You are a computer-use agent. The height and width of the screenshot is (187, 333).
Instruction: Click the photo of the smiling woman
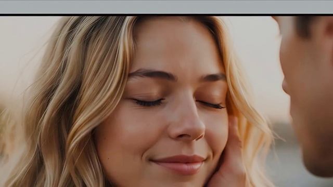coord(166,101)
